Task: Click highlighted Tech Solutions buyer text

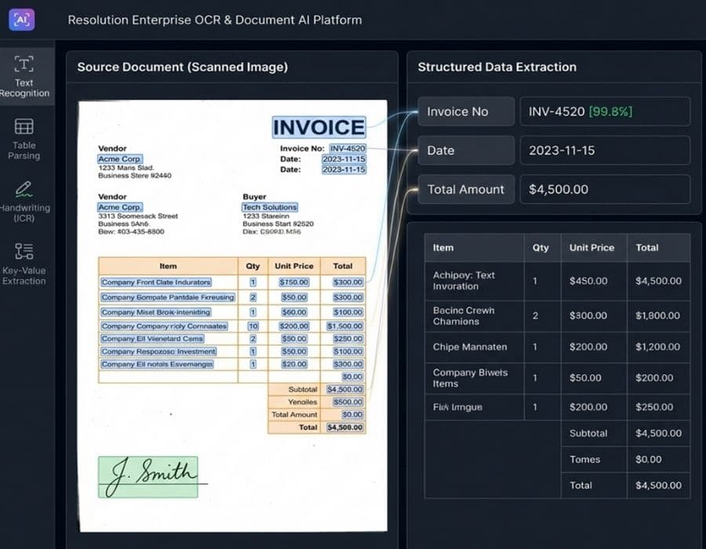Action: [x=270, y=207]
